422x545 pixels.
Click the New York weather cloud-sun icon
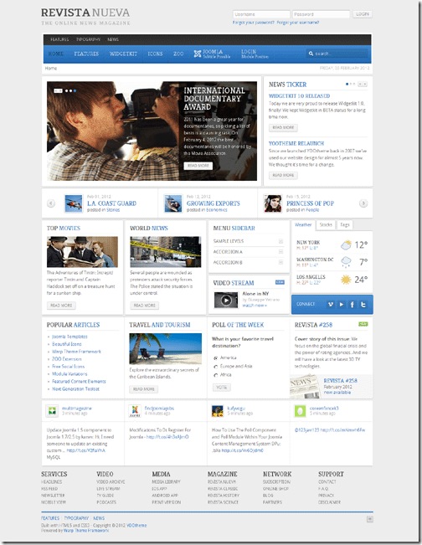coord(346,245)
